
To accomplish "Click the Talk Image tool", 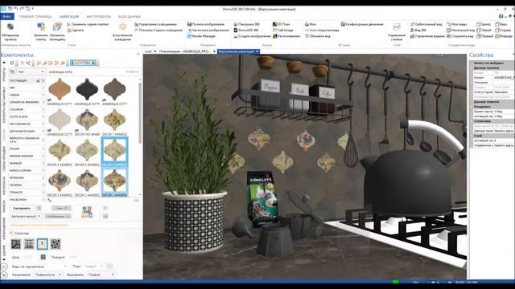I will pyautogui.click(x=282, y=31).
